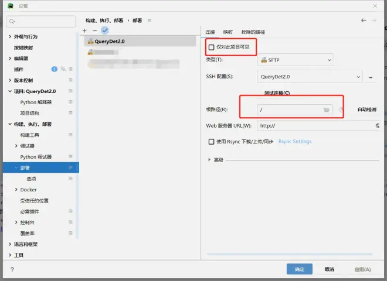Click the breadcrumb project marker after 部署
The height and width of the screenshot is (281, 387).
click(150, 20)
